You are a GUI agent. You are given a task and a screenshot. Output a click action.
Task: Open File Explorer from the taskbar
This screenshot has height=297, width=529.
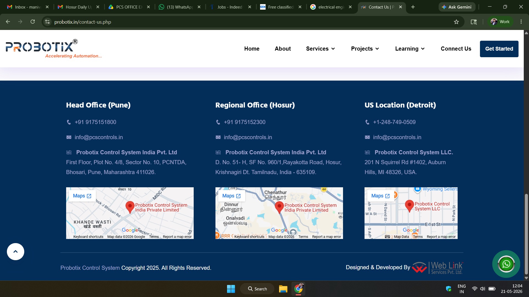click(283, 289)
